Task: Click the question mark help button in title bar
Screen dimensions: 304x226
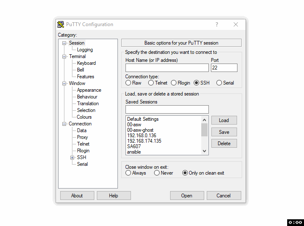Action: point(217,24)
